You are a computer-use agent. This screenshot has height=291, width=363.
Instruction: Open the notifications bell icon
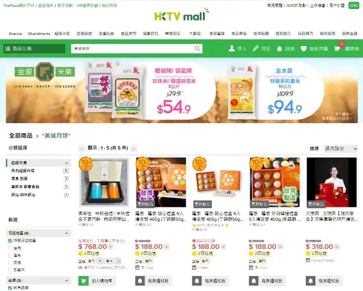279,48
